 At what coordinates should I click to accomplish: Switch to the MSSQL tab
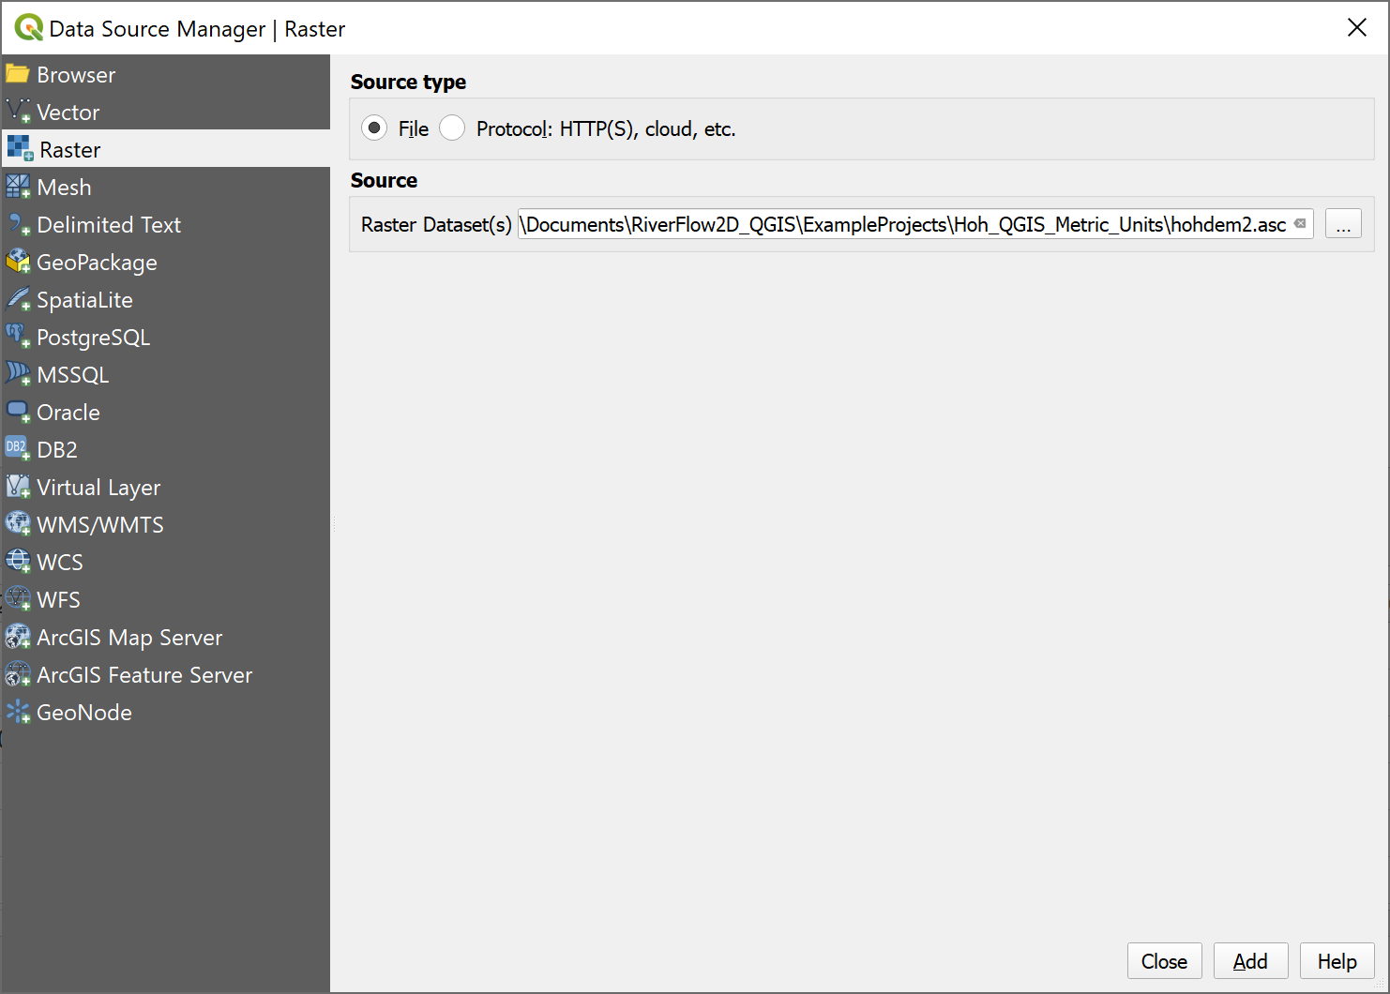coord(72,375)
